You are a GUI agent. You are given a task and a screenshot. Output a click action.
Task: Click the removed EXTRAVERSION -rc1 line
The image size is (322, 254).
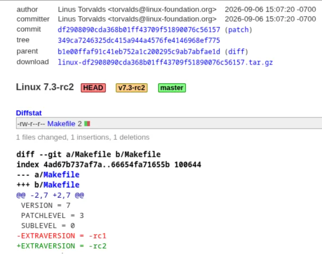click(x=61, y=236)
